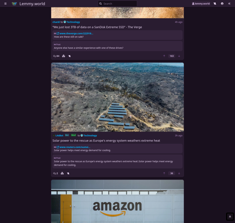Upvote the SanDisk Extreme SSD post
Screen dimensions: 235x223
pyautogui.click(x=164, y=56)
